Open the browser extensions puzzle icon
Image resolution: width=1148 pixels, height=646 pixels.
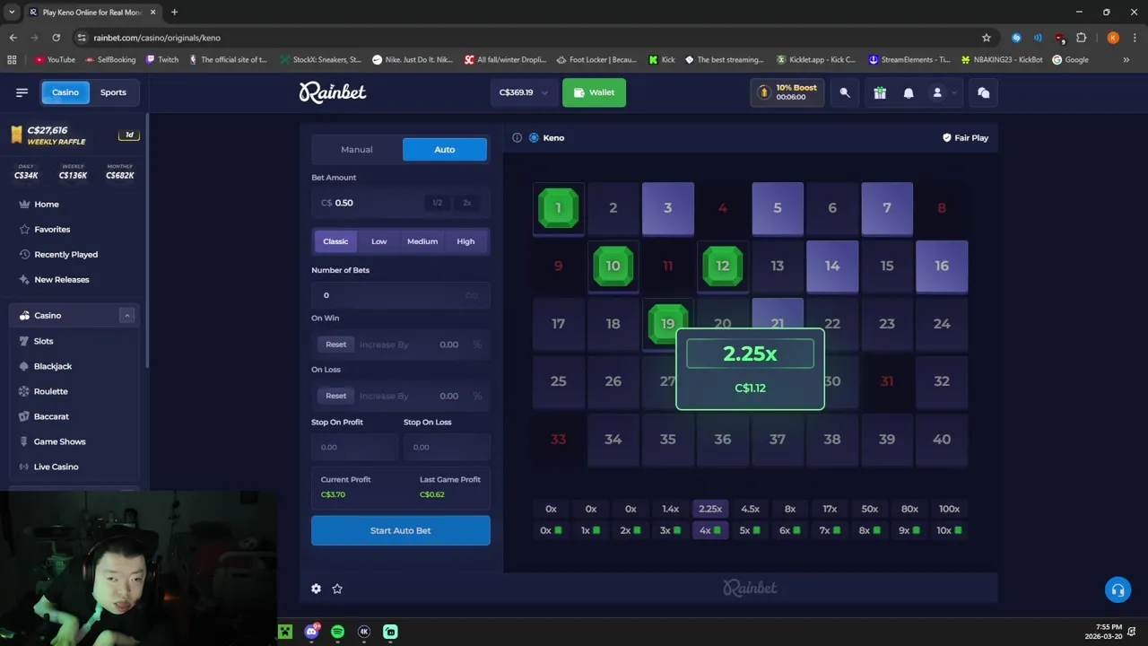pyautogui.click(x=1081, y=38)
